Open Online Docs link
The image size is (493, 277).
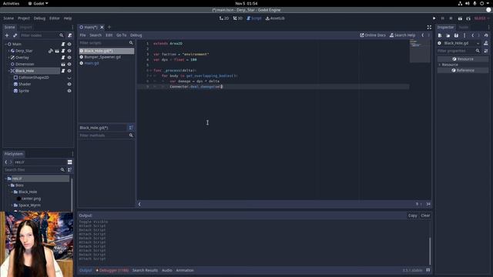coord(373,35)
